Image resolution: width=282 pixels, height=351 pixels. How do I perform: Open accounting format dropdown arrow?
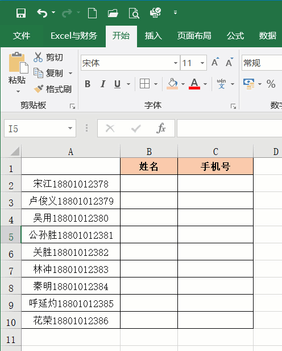(260, 84)
